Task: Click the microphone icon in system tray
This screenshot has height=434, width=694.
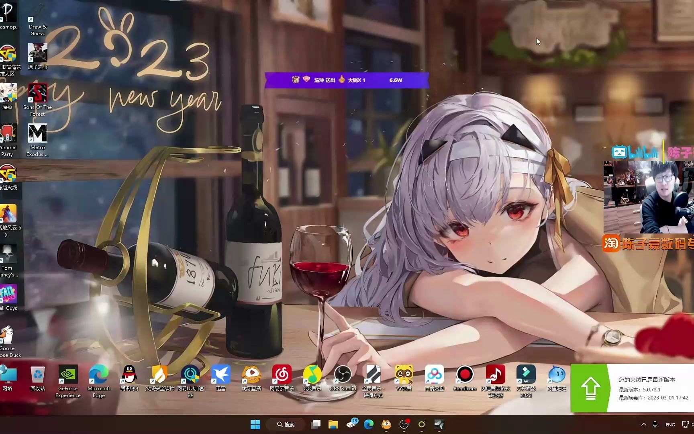Action: click(x=655, y=424)
